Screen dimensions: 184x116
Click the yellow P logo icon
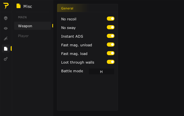tap(6, 6)
